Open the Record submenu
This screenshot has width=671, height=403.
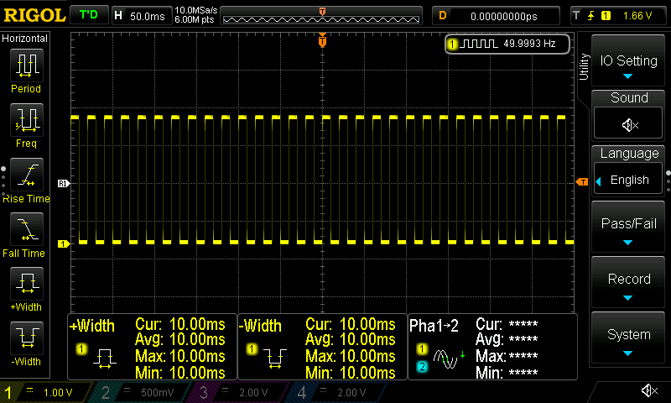629,285
